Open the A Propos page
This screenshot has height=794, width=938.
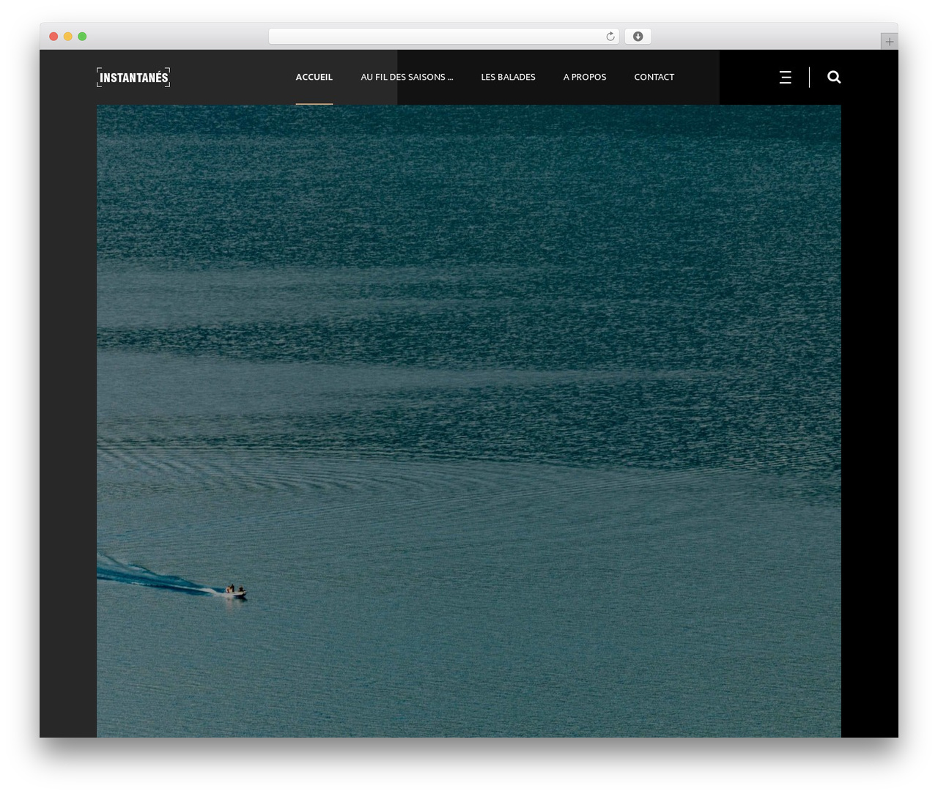coord(585,77)
